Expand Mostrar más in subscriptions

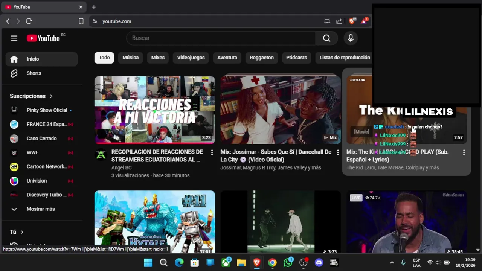pyautogui.click(x=41, y=209)
